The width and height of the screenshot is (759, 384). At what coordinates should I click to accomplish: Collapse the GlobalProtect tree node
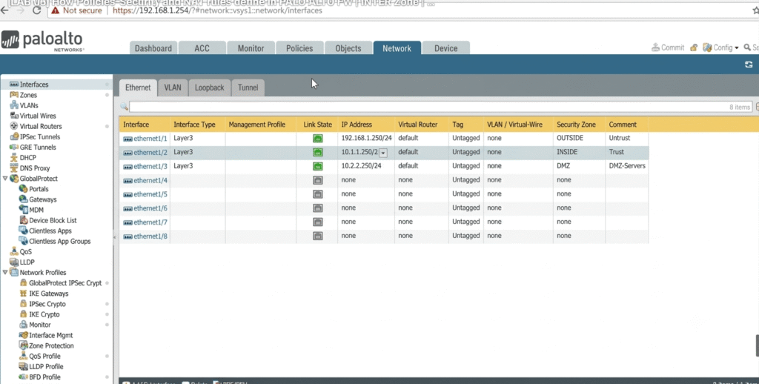5,178
